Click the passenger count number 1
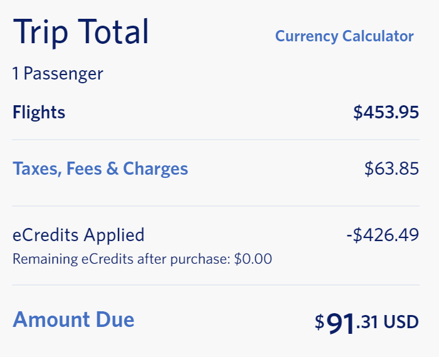This screenshot has height=357, width=439. pyautogui.click(x=16, y=74)
